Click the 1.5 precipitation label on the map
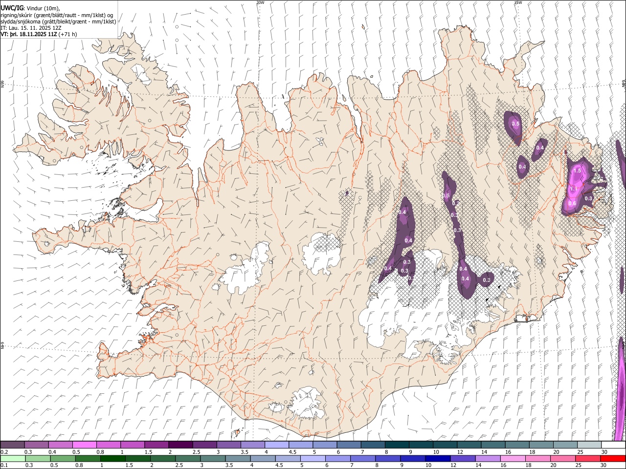 [577, 171]
